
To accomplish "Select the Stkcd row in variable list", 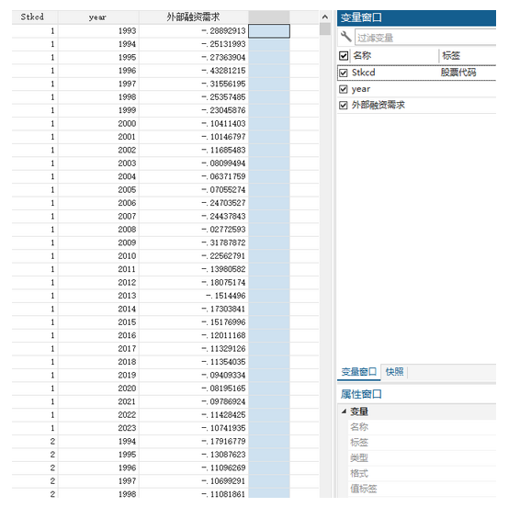I will tap(416, 73).
